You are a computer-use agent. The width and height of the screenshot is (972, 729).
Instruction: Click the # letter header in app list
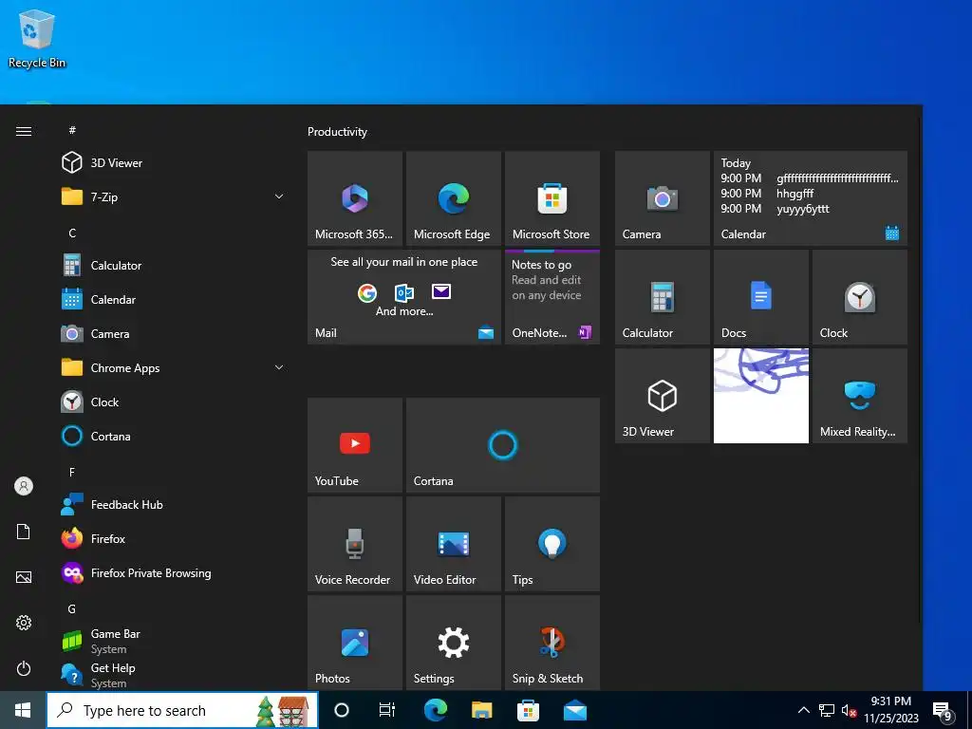[x=72, y=130]
